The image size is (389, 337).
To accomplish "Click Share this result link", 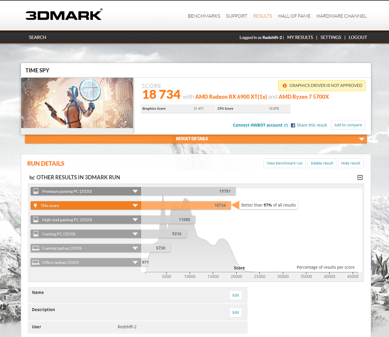I will 312,125.
